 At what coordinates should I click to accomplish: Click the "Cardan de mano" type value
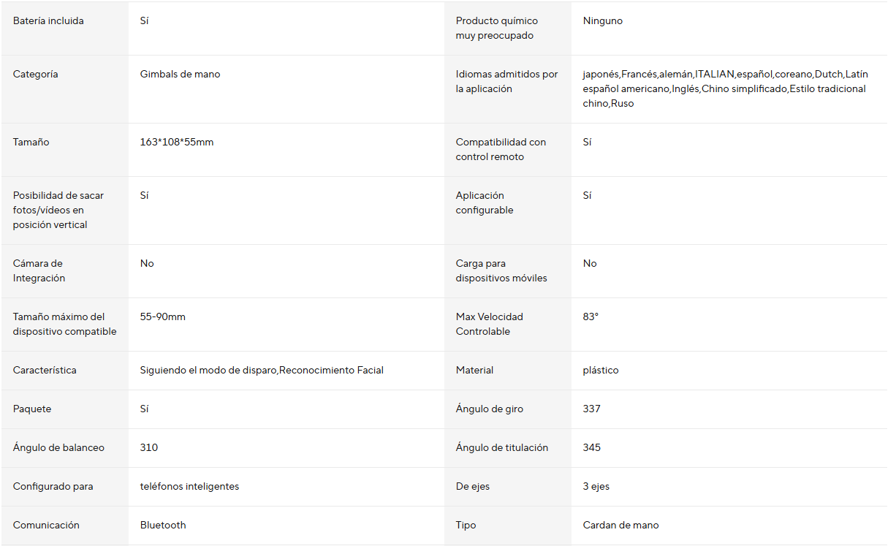coord(620,526)
